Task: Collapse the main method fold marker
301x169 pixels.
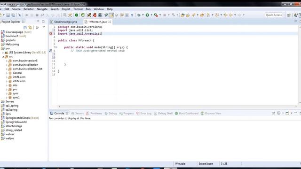Action: pyautogui.click(x=56, y=47)
